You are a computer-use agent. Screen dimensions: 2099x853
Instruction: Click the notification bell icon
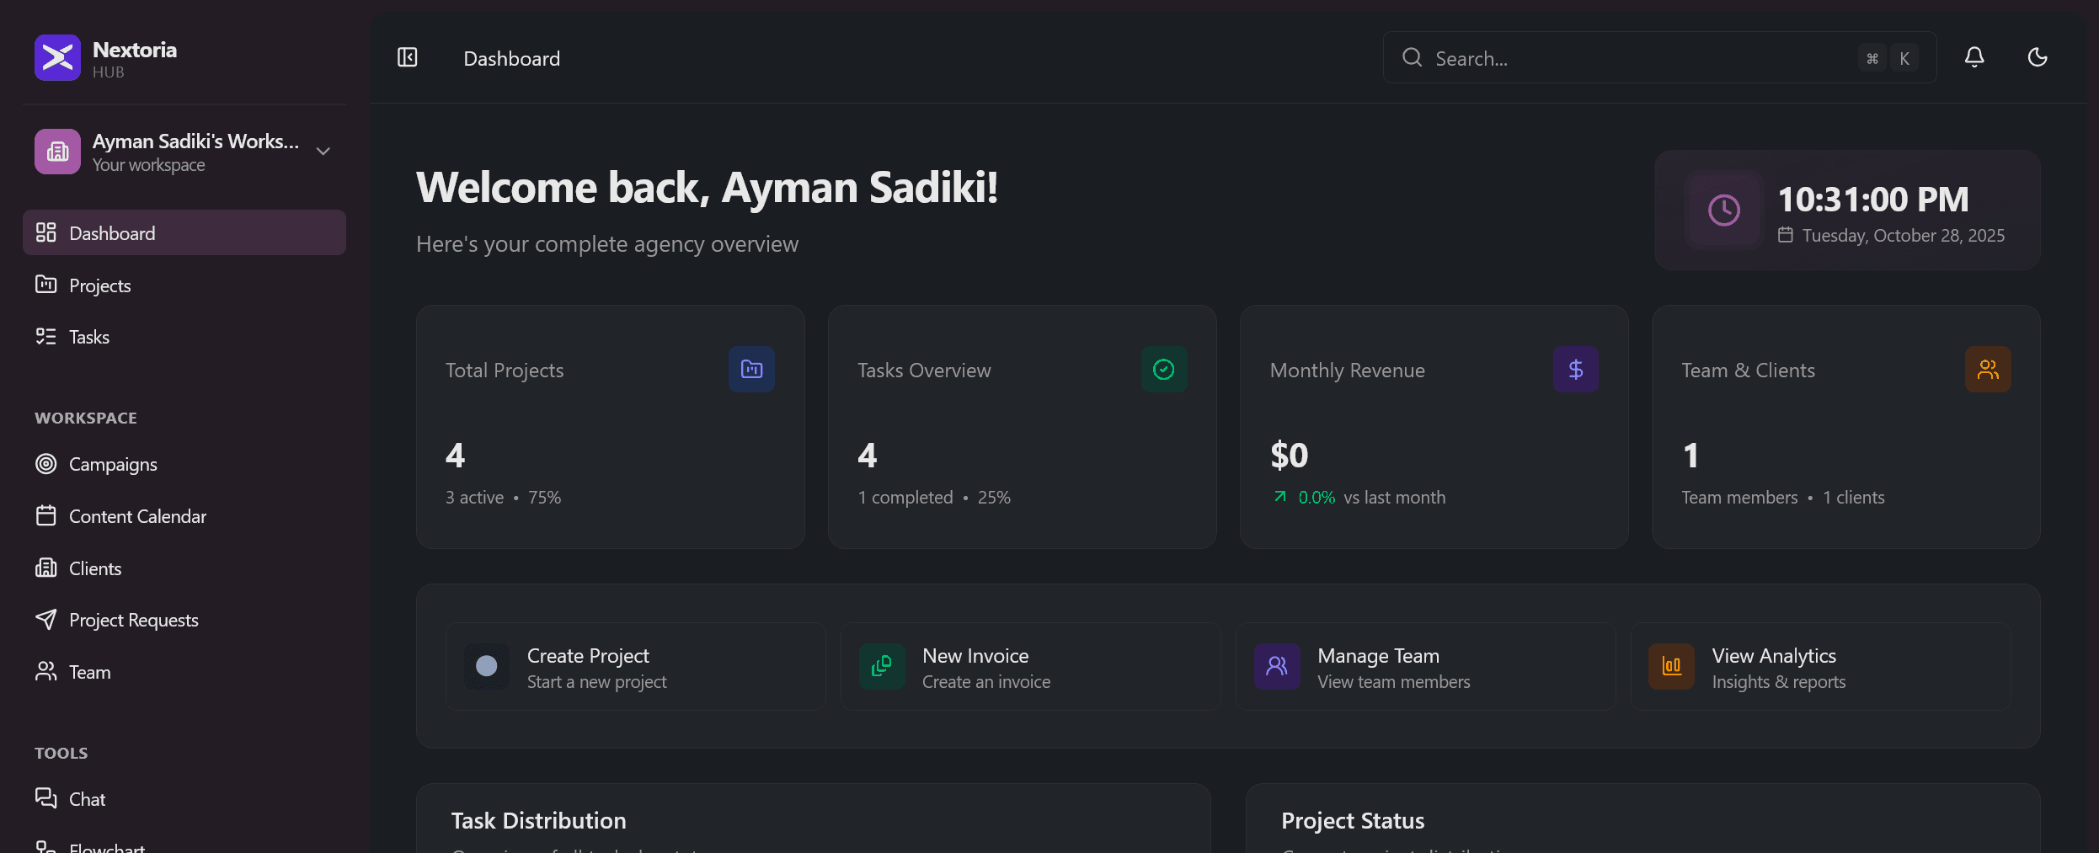click(1974, 57)
